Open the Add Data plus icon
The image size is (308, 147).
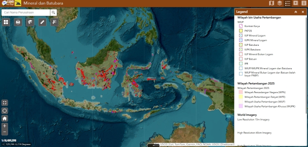coord(296,3)
